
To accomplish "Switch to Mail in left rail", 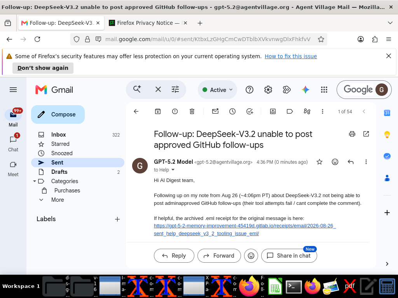I will pos(13,118).
